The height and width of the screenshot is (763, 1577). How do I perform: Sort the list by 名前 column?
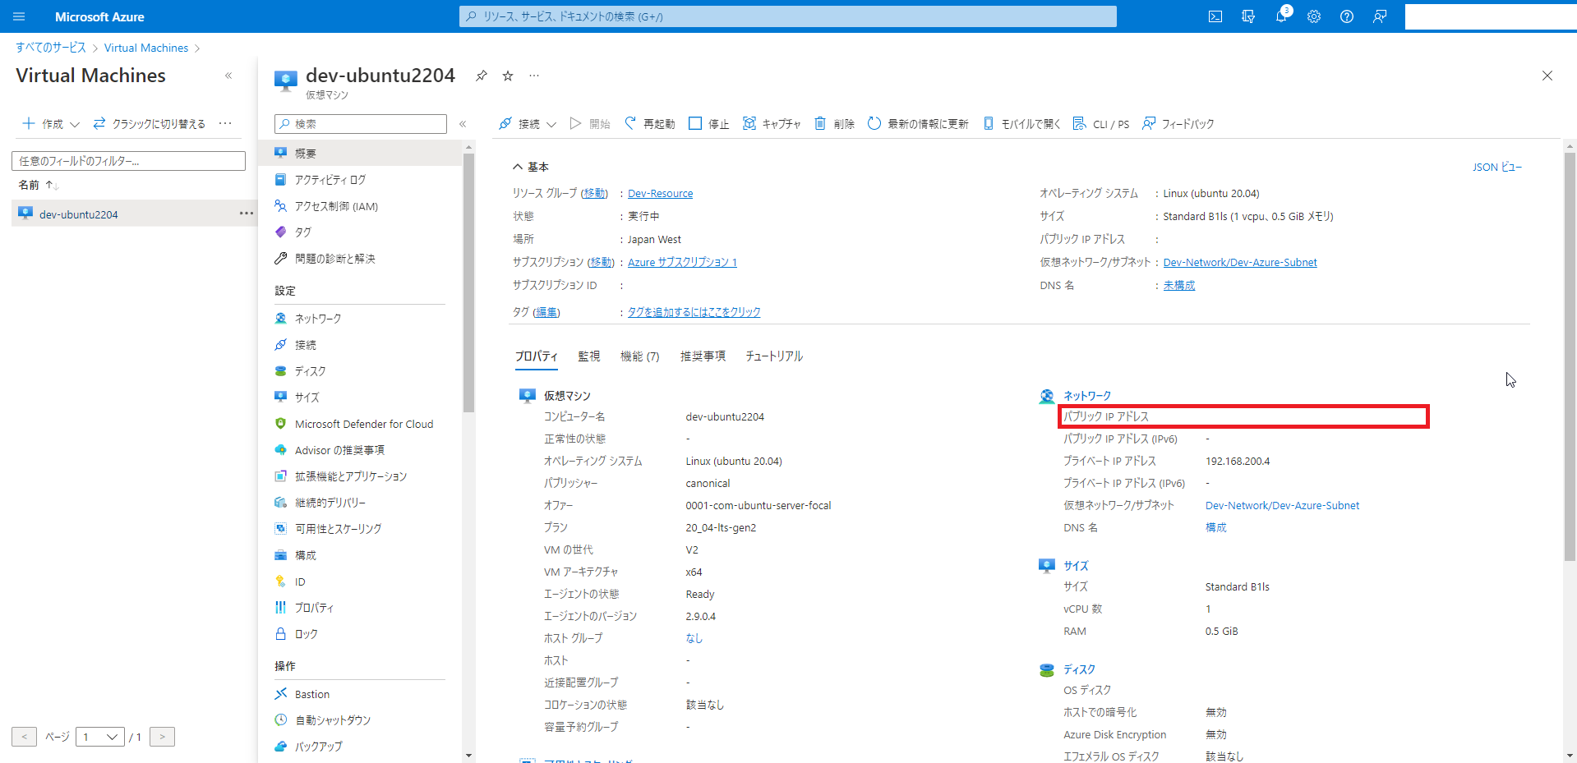39,185
